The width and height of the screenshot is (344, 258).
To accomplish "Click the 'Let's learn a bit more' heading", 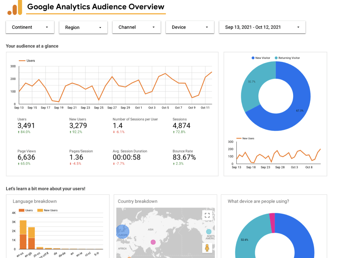I will [46, 189].
